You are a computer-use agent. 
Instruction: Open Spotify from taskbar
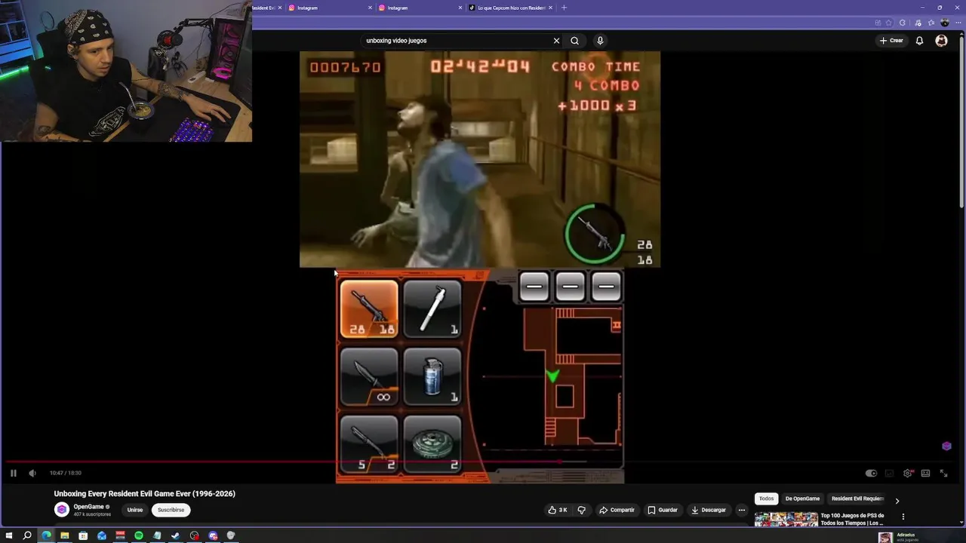click(x=139, y=535)
